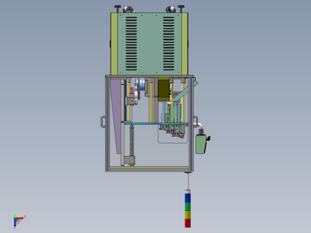Select the teal horizontal plate
The width and height of the screenshot is (311, 233).
[157, 124]
